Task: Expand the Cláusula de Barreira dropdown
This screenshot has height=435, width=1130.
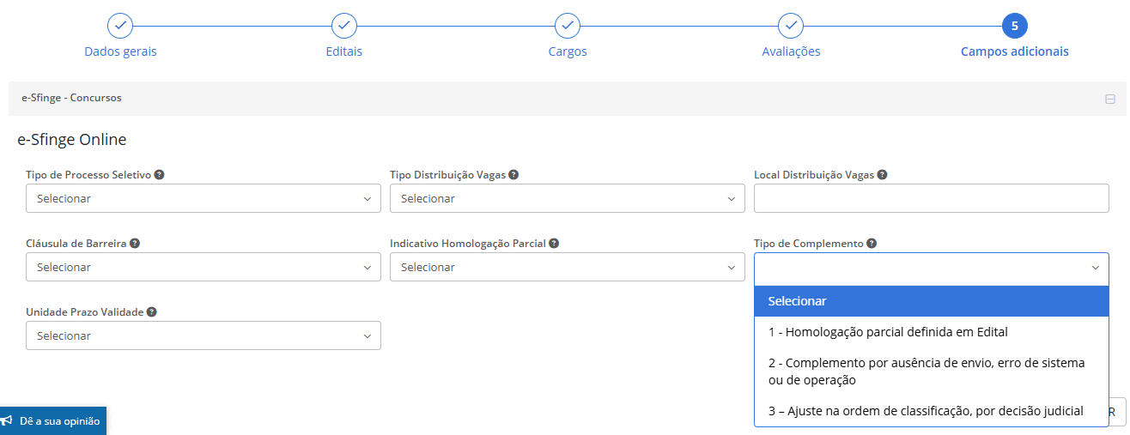Action: tap(204, 268)
